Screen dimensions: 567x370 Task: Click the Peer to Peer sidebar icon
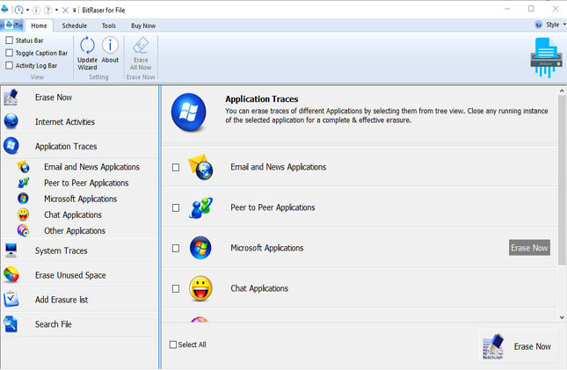click(x=23, y=183)
